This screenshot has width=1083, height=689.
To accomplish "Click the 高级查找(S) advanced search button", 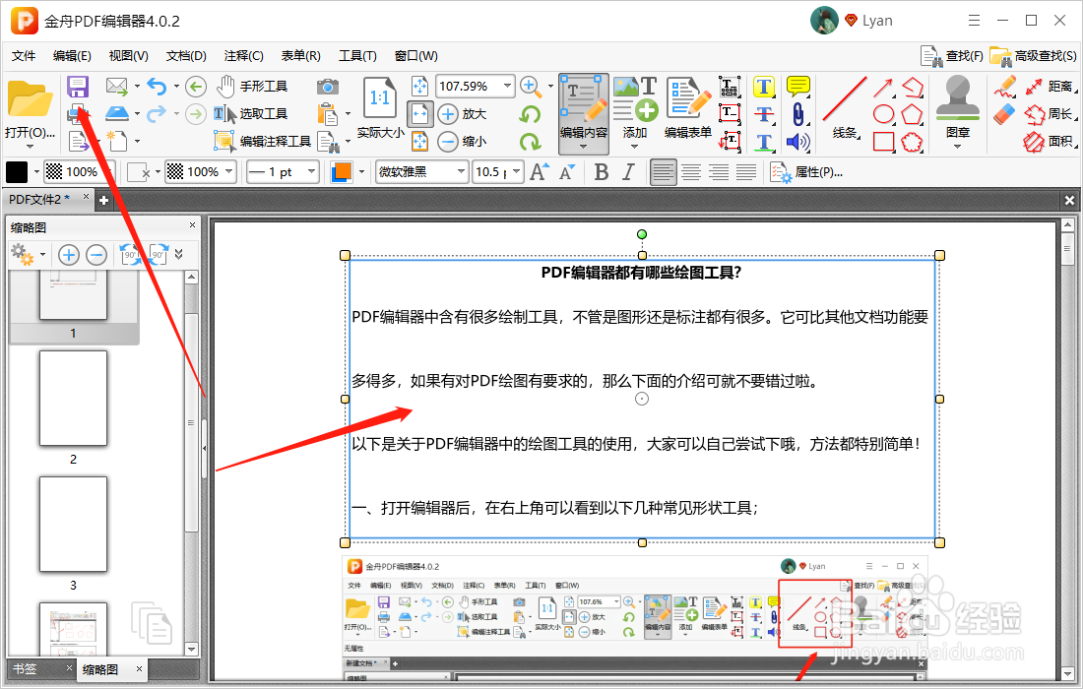I will [1033, 56].
